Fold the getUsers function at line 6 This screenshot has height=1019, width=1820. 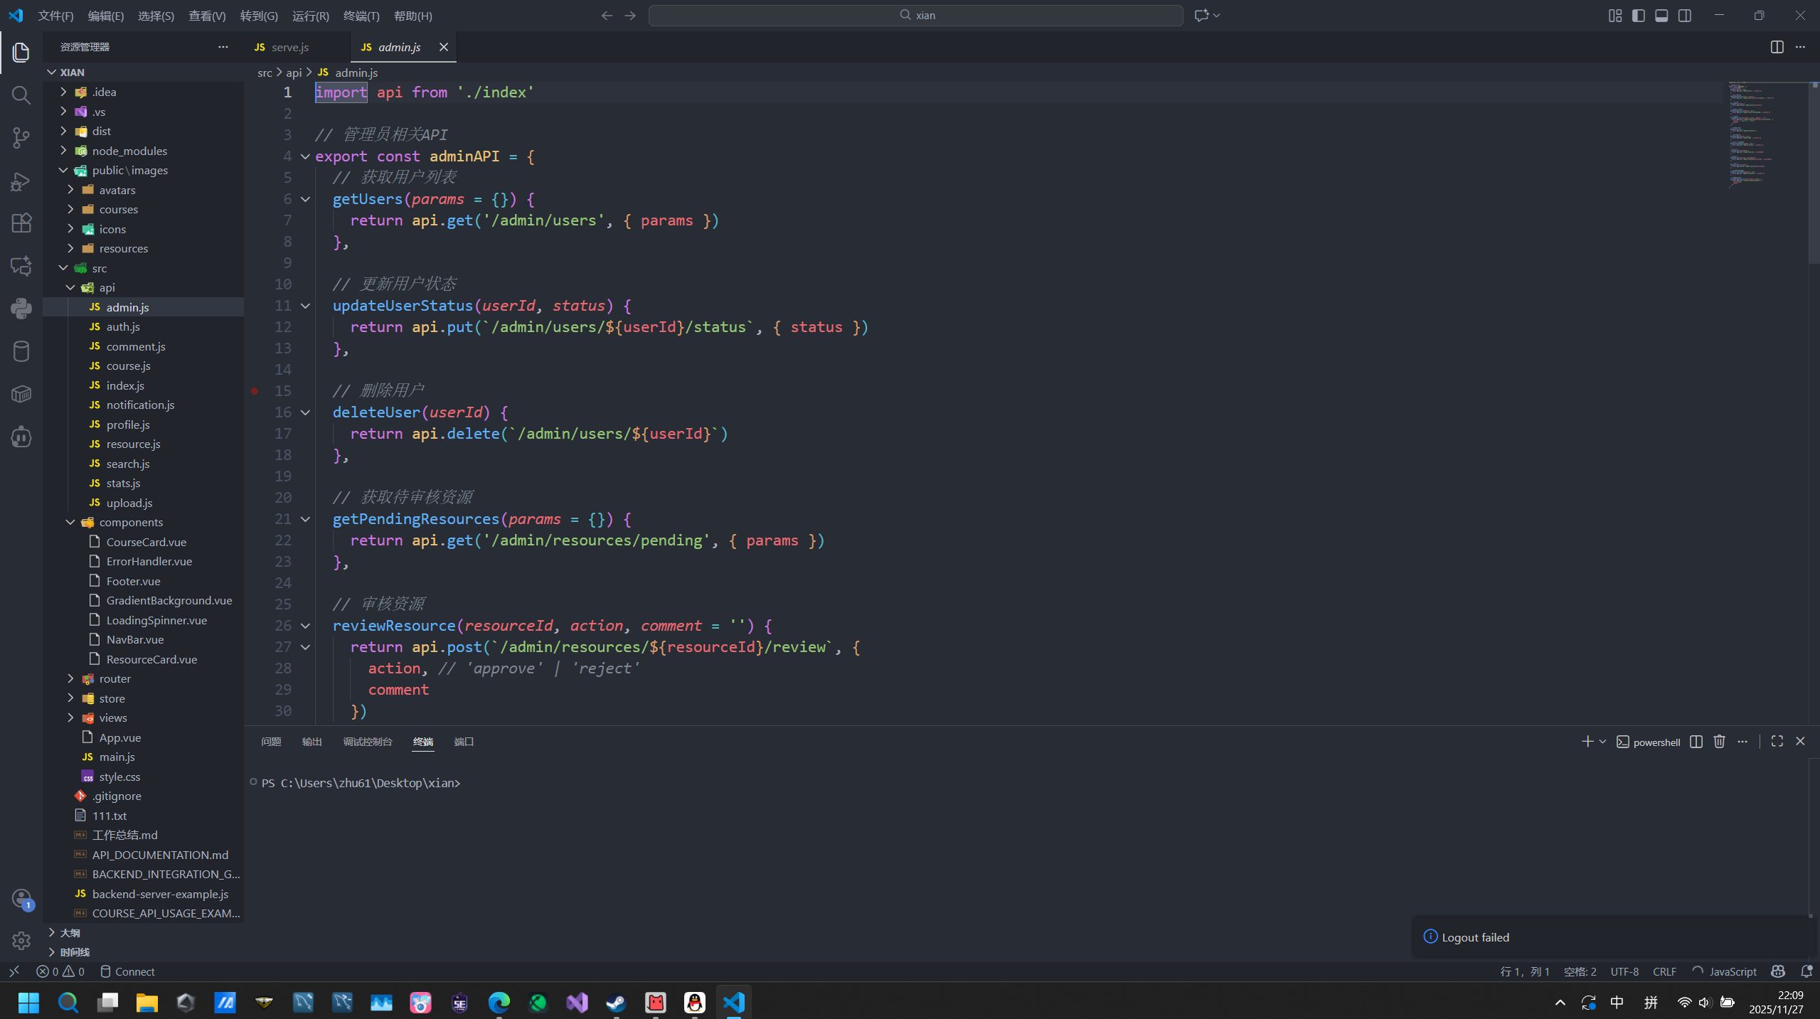(305, 199)
